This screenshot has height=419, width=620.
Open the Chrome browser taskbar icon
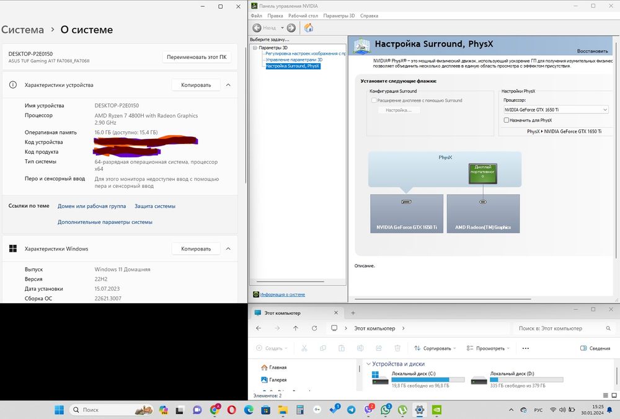click(215, 410)
